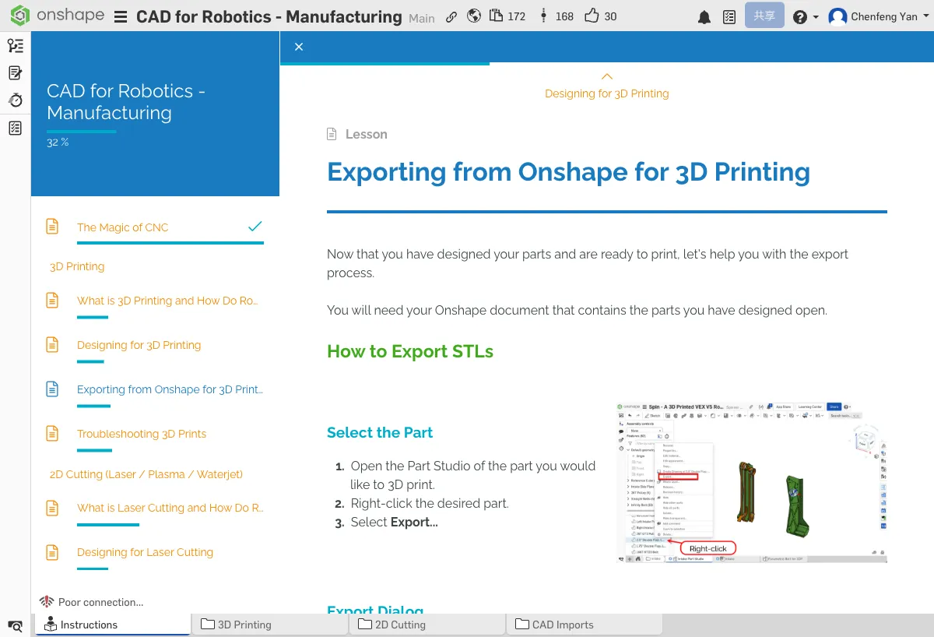Screen dimensions: 934x637
Task: Open The Magic of CNC lesson
Action: [122, 227]
